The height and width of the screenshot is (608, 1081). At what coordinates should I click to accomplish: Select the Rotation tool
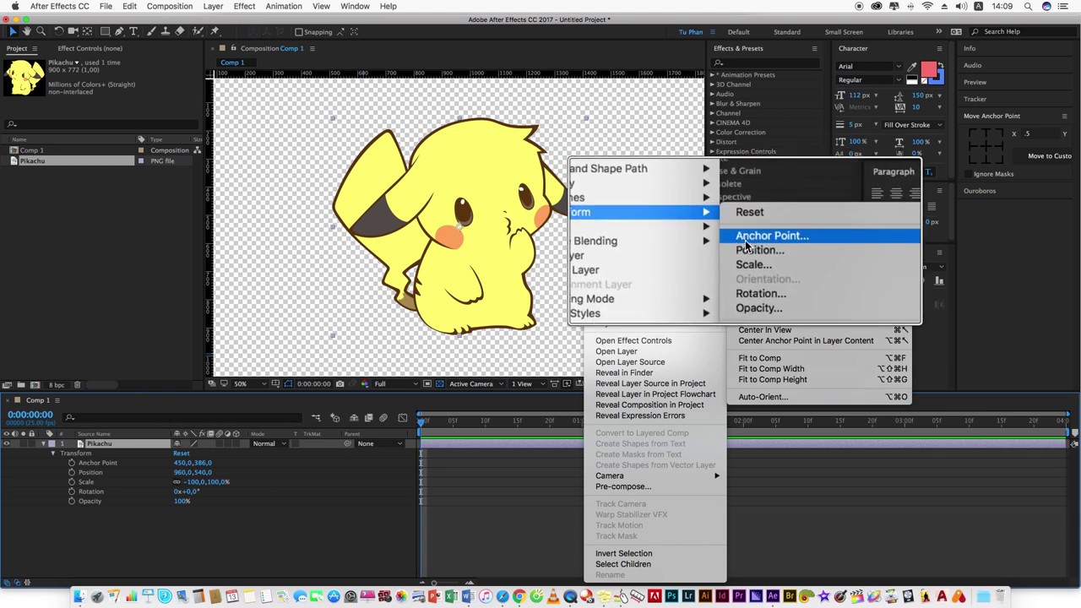[x=59, y=31]
